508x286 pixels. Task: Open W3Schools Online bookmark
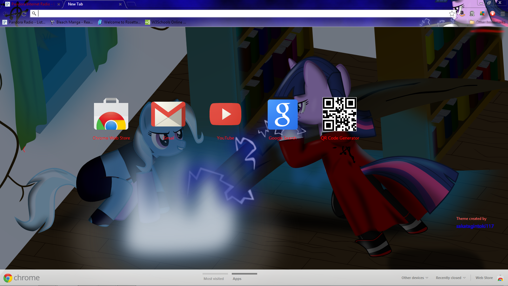pos(166,22)
